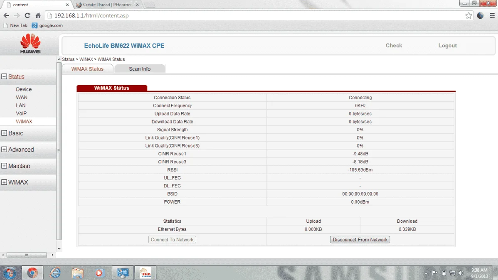
Task: Open the Chrome menu hamburger icon
Action: tap(492, 15)
